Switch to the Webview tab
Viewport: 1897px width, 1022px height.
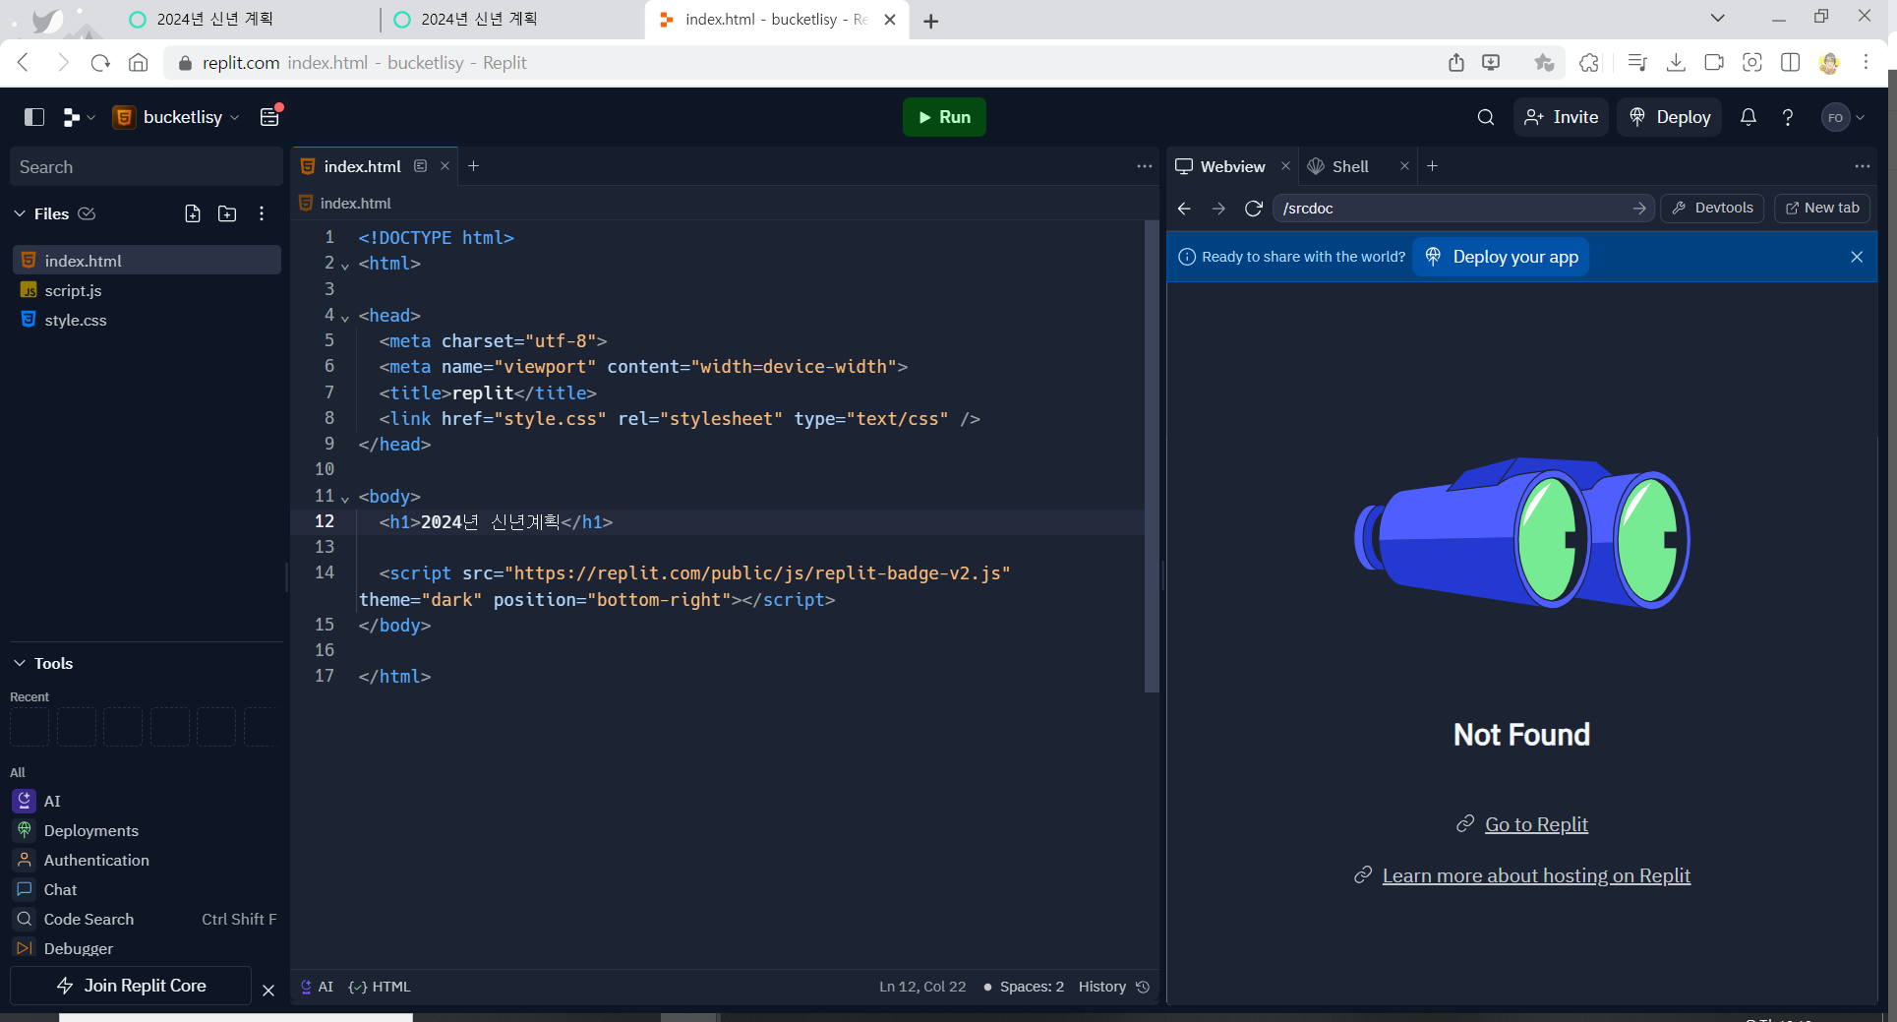click(x=1220, y=166)
